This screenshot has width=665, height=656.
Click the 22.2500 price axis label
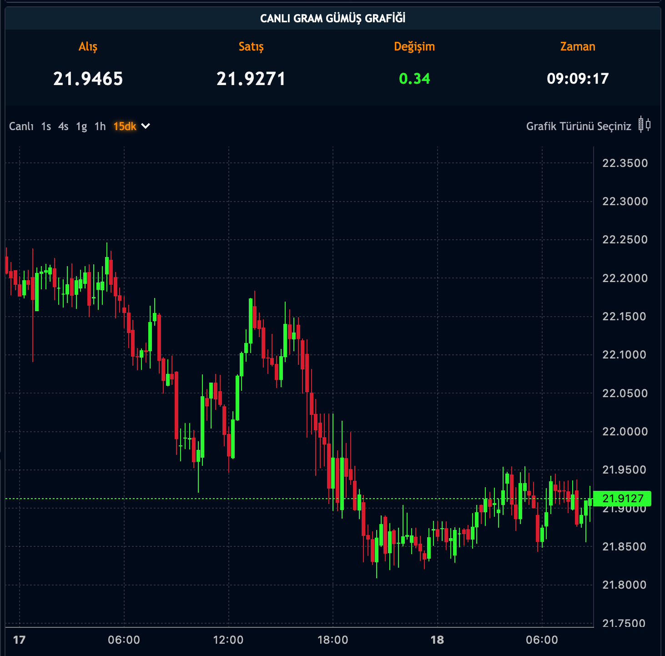(x=625, y=240)
